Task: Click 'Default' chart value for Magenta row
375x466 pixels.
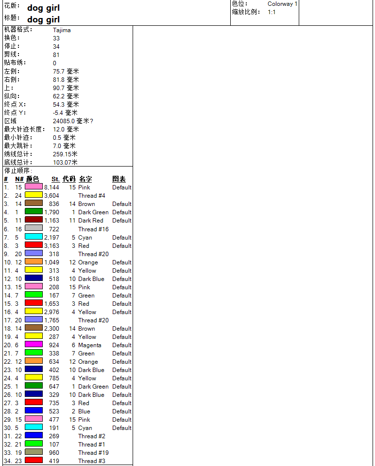Action: (x=122, y=345)
